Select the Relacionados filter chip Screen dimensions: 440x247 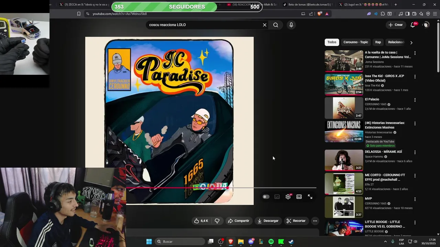coord(396,42)
